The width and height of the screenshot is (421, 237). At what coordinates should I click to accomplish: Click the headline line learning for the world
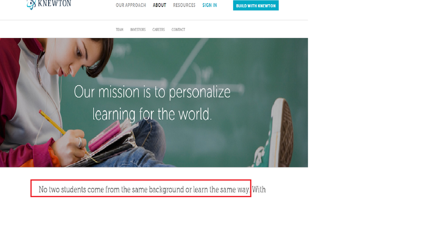coord(152,114)
